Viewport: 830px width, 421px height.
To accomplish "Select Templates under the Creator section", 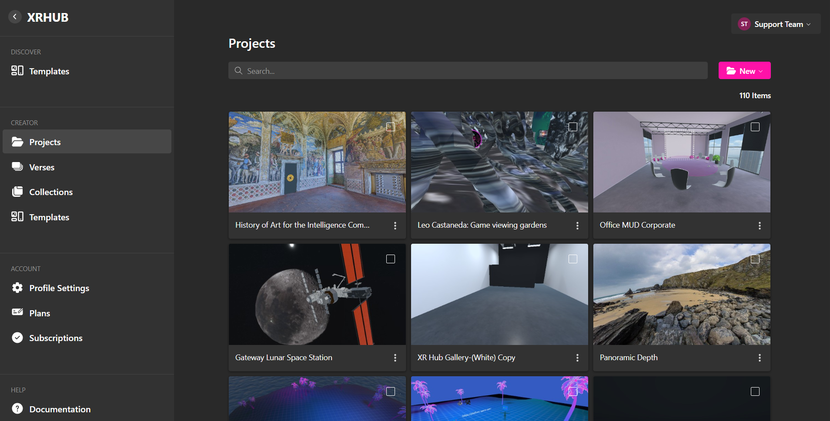I will [x=49, y=217].
